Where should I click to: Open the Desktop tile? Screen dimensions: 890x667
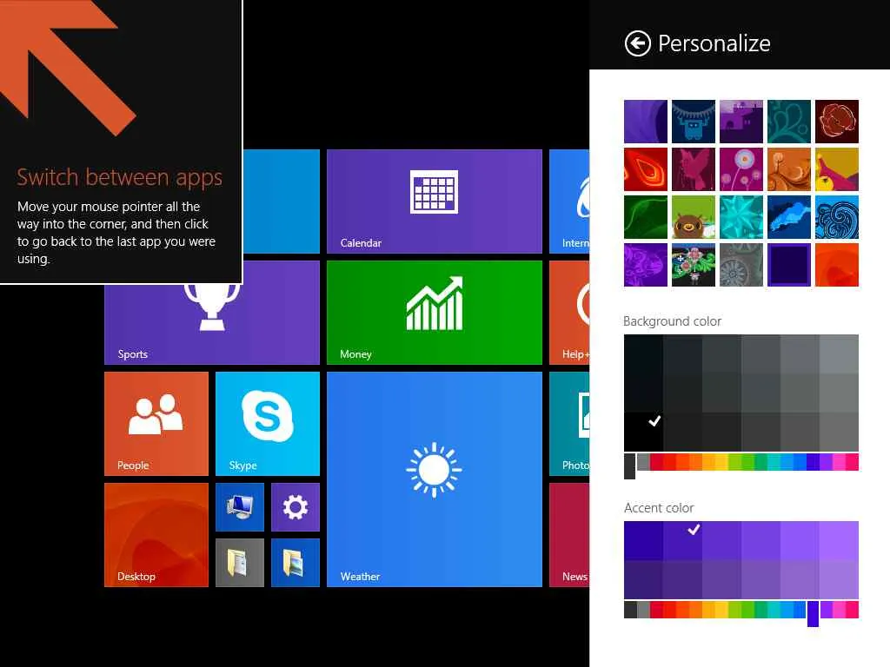[156, 535]
